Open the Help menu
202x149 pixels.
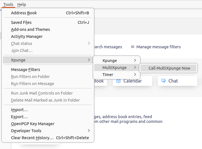pos(22,4)
